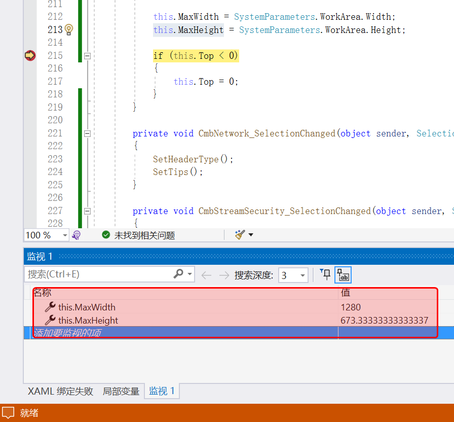Open the IntelliCode icon next to the zoom box
This screenshot has width=454, height=422.
coord(77,235)
